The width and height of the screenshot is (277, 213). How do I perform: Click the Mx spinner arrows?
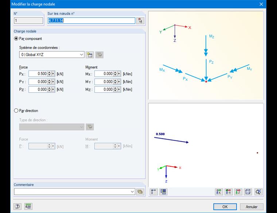[x=115, y=74]
